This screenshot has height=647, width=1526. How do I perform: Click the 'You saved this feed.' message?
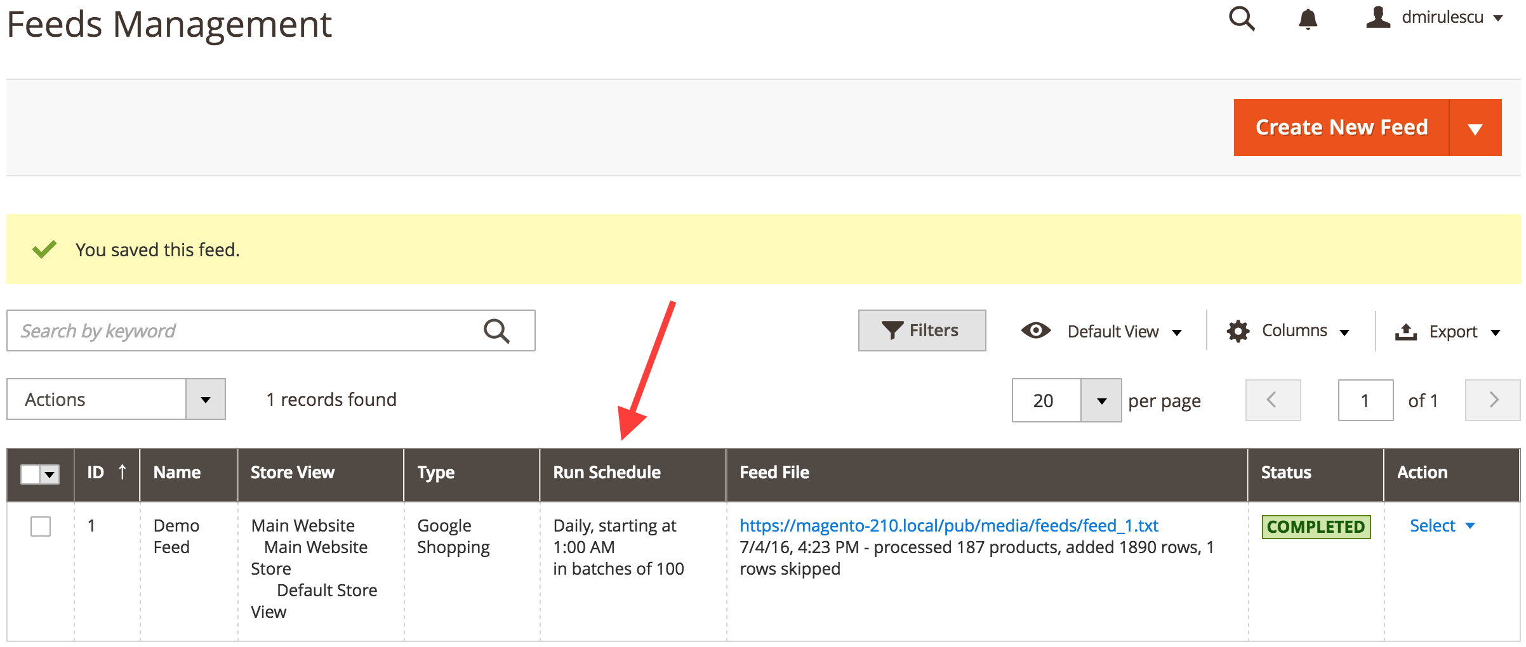(x=157, y=250)
